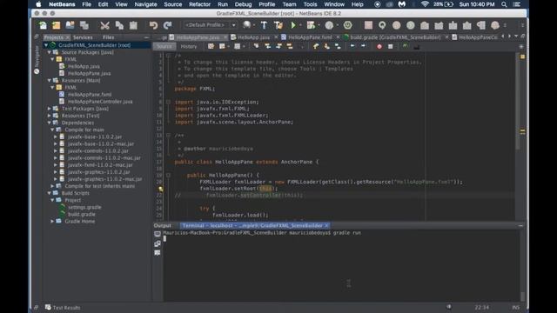
Task: Click the Copy icon in main toolbar
Action: pos(119,25)
